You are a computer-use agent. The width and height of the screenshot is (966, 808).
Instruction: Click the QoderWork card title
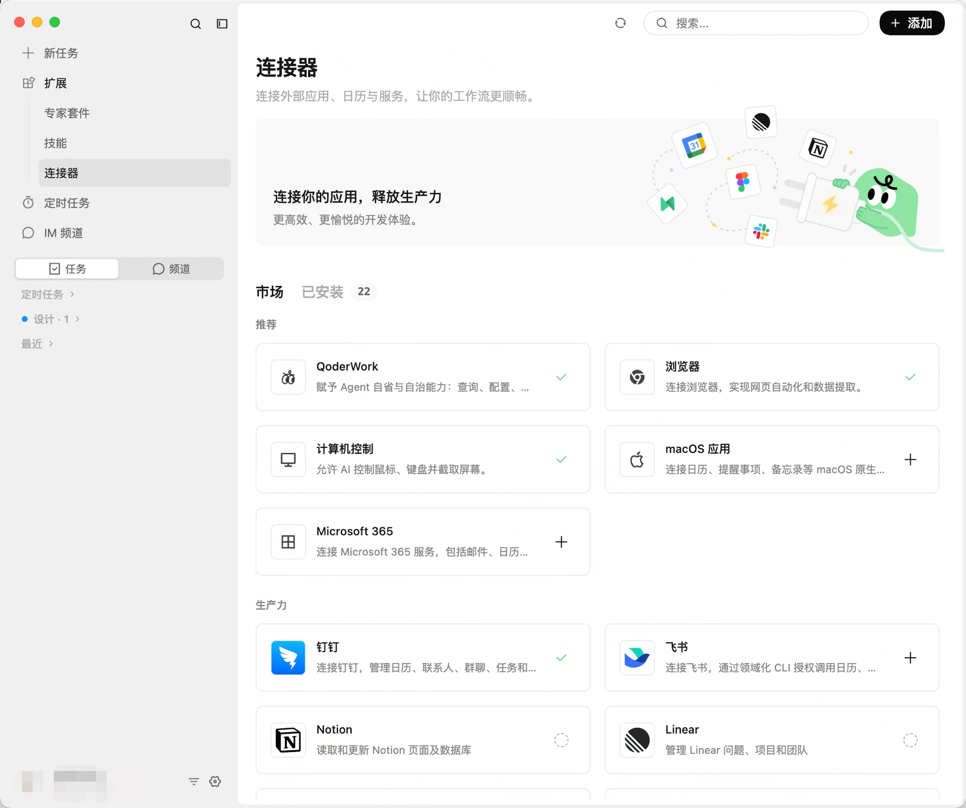(347, 367)
